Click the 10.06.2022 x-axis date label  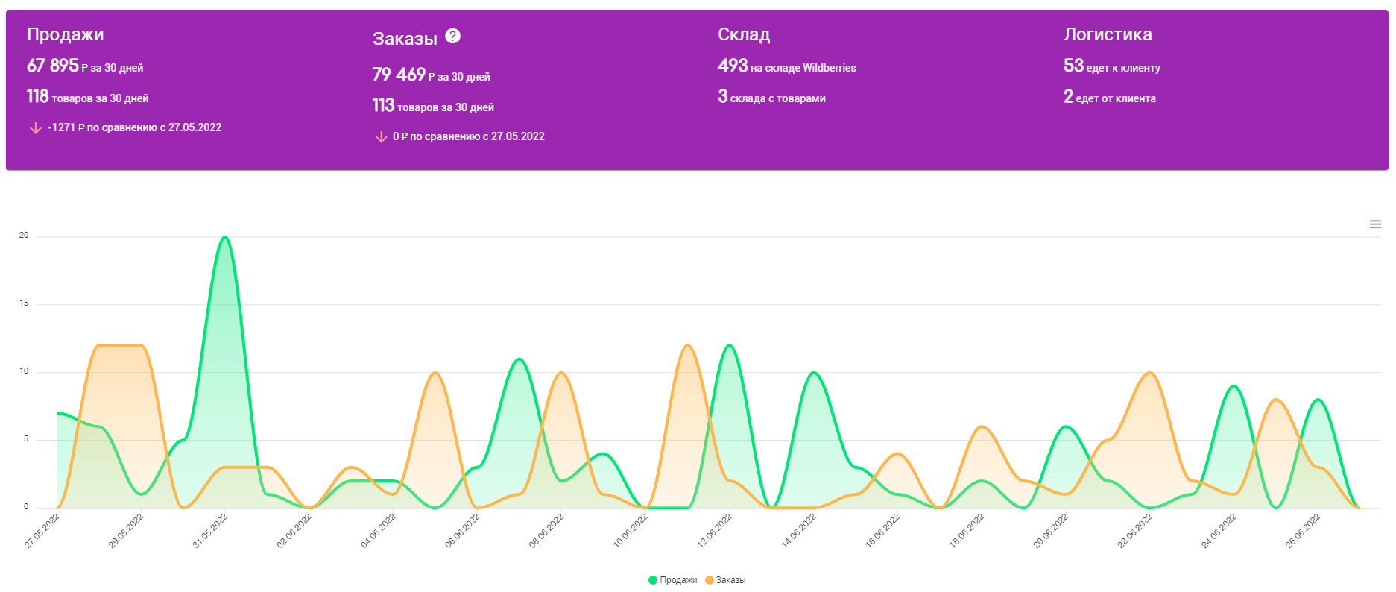(631, 531)
